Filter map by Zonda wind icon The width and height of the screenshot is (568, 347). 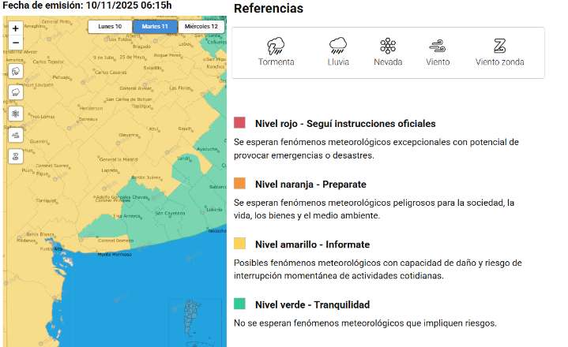(x=16, y=156)
